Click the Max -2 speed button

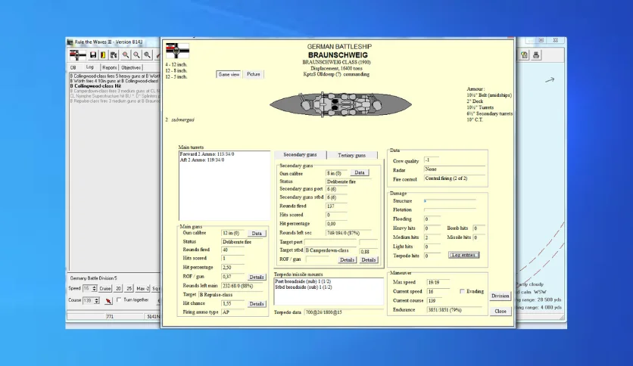(142, 289)
